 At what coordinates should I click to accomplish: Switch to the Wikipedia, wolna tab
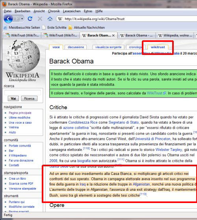click(175, 36)
